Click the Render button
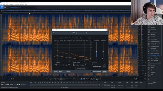This screenshot has width=163, height=91. pyautogui.click(x=104, y=72)
